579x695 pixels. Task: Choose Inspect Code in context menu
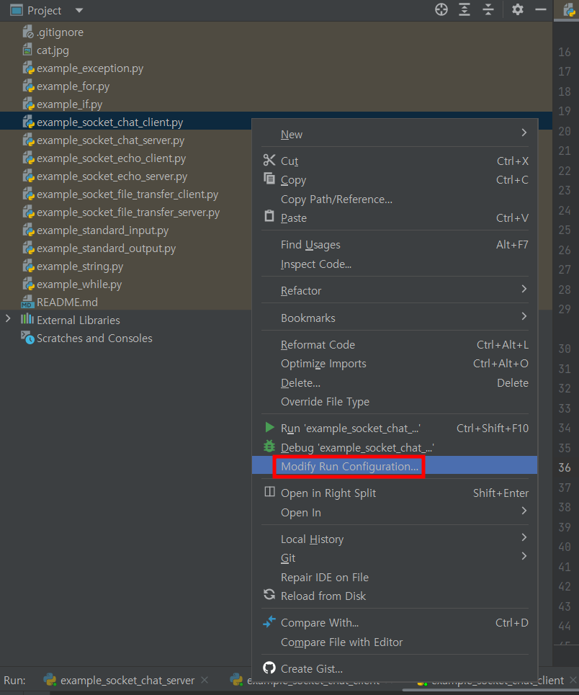395,264
